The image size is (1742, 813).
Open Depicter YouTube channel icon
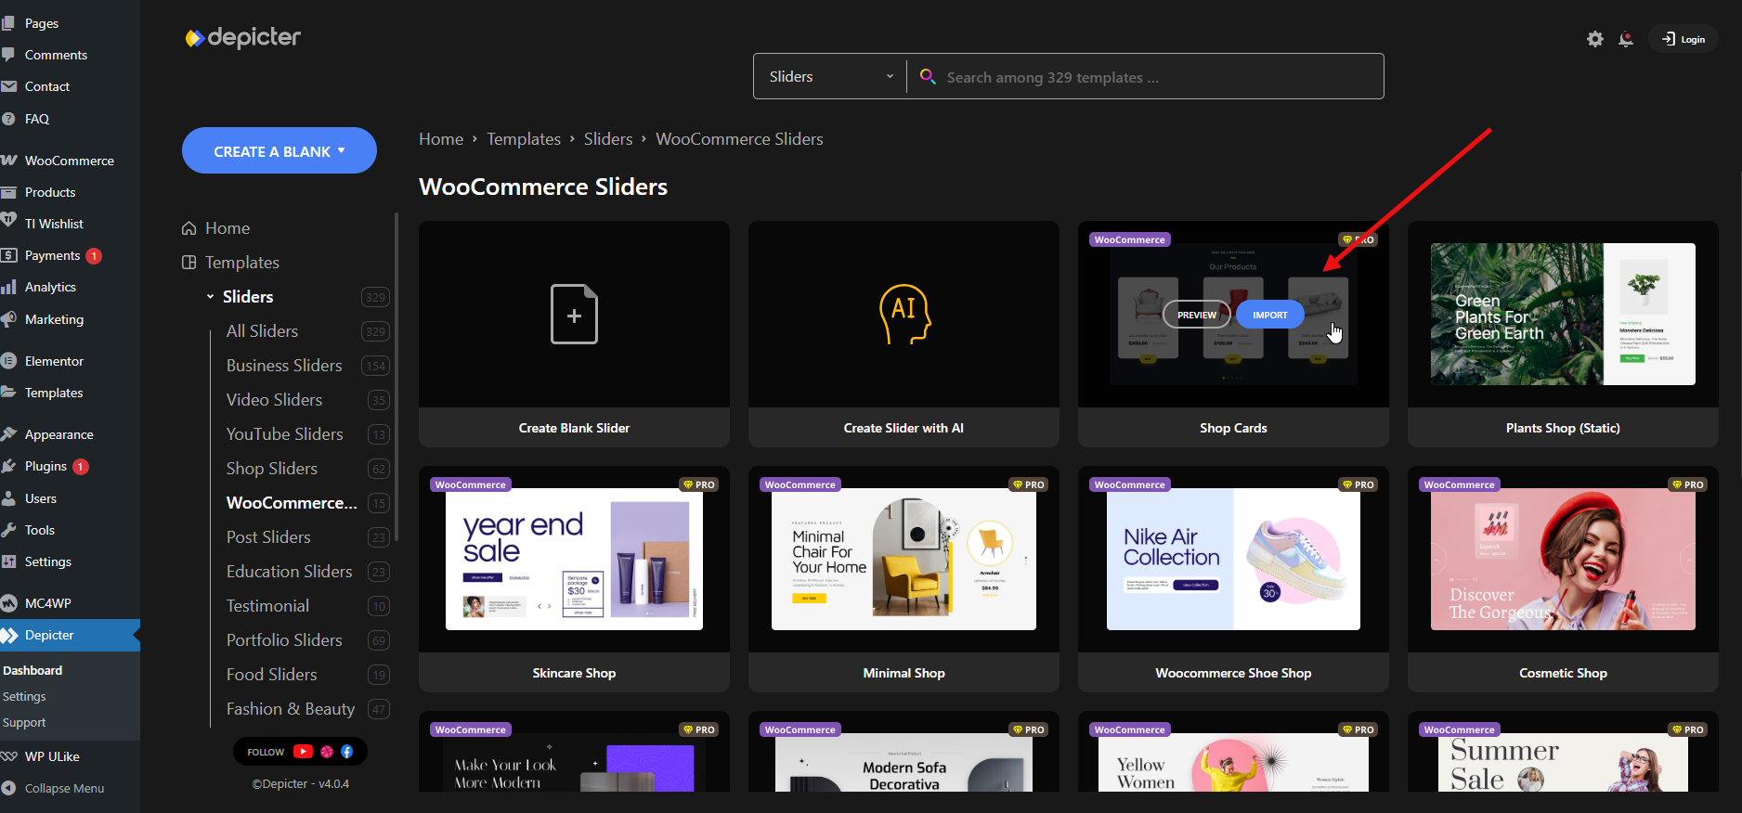coord(303,752)
